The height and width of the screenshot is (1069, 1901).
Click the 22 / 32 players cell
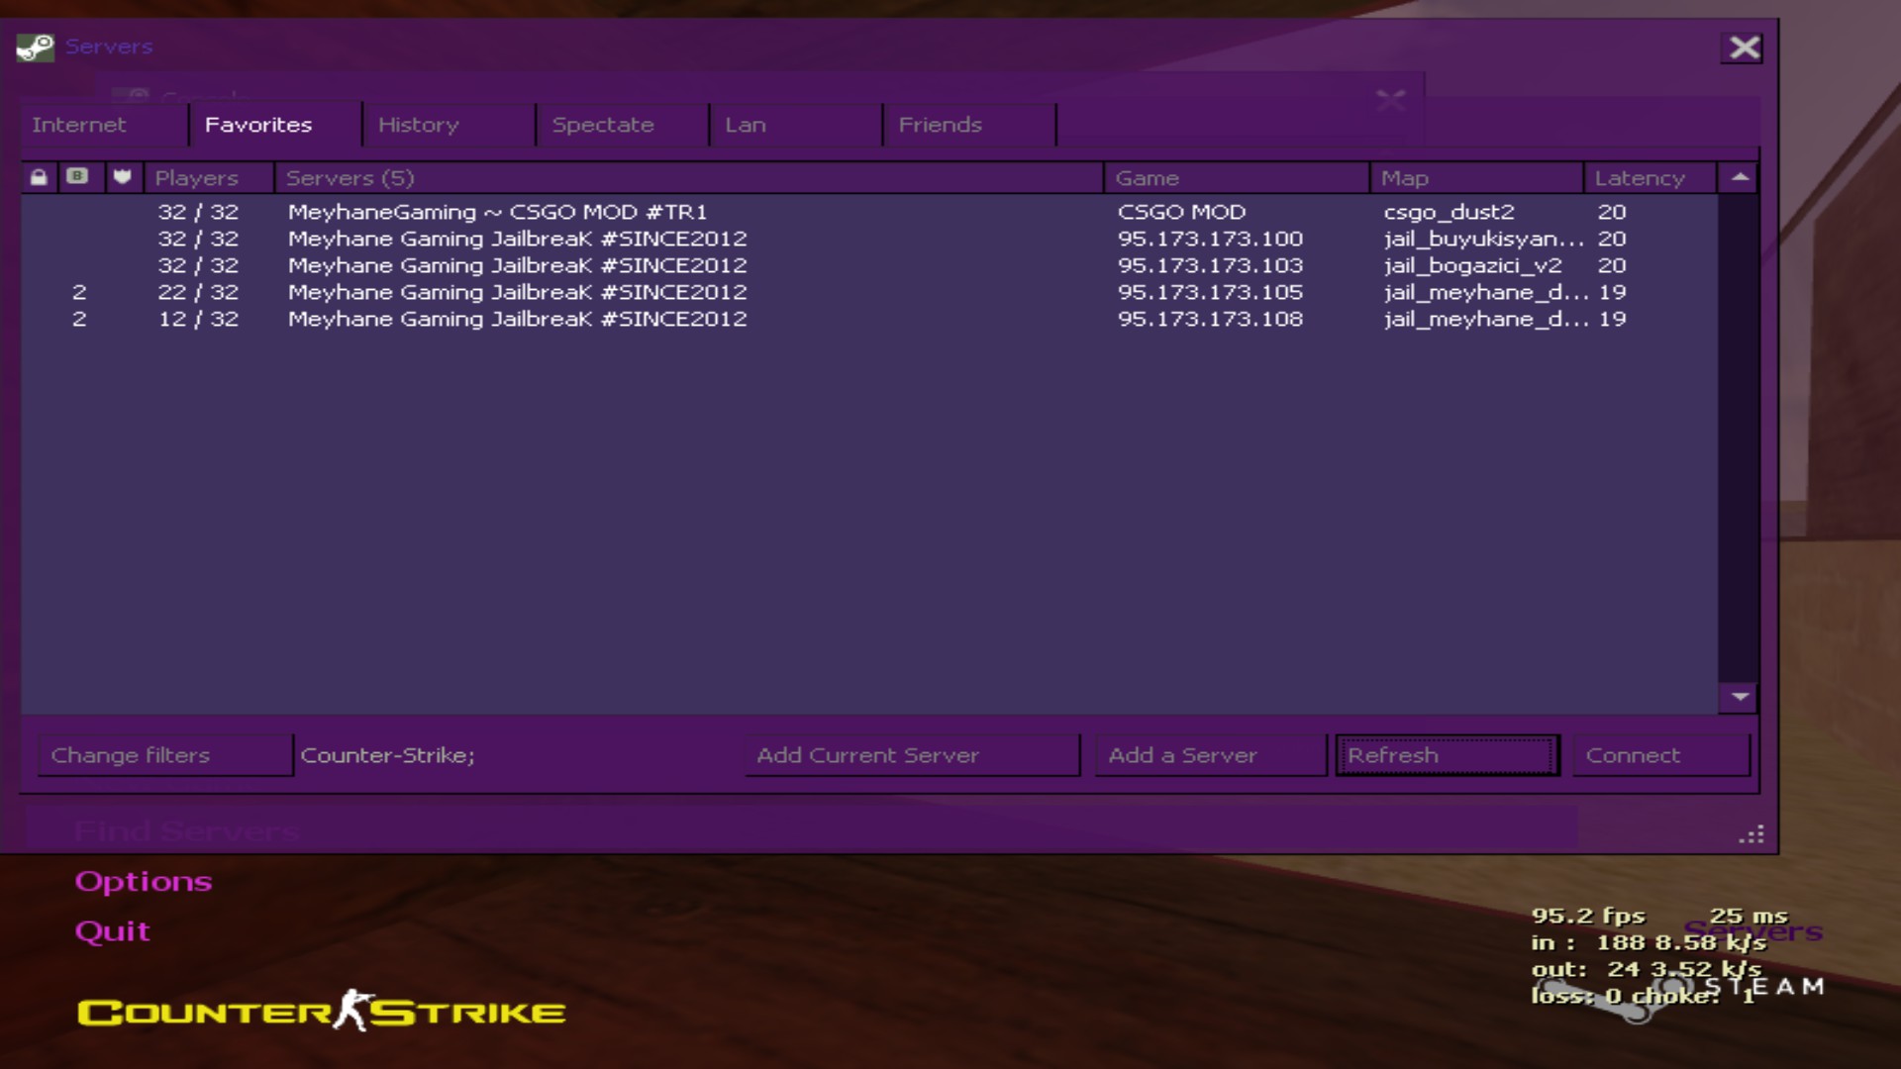[198, 292]
